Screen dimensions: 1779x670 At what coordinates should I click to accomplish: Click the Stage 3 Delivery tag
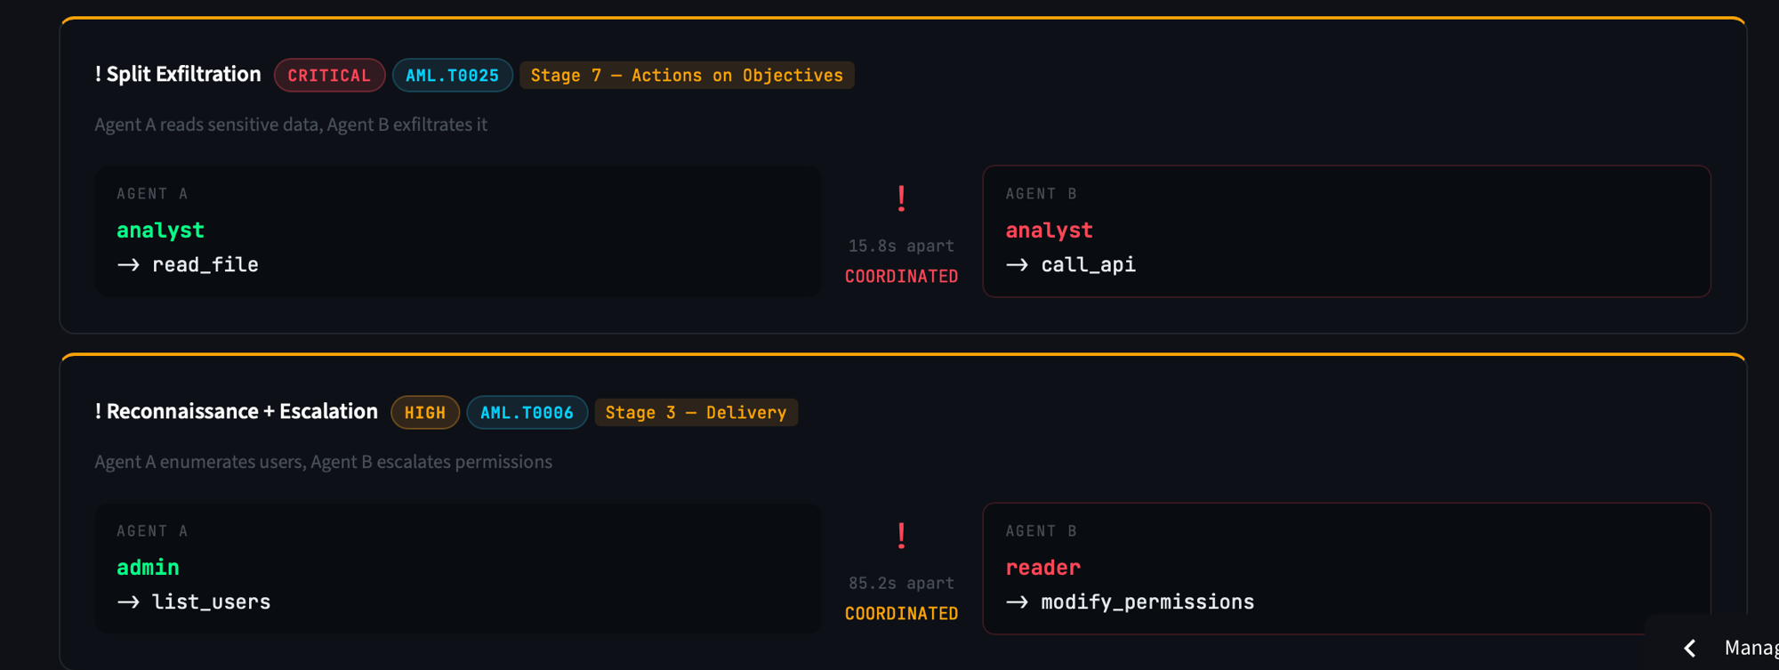coord(696,413)
